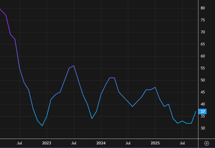Click the last Jul label after 2025
Viewport: 215px width, 148px height.
[x=183, y=143]
